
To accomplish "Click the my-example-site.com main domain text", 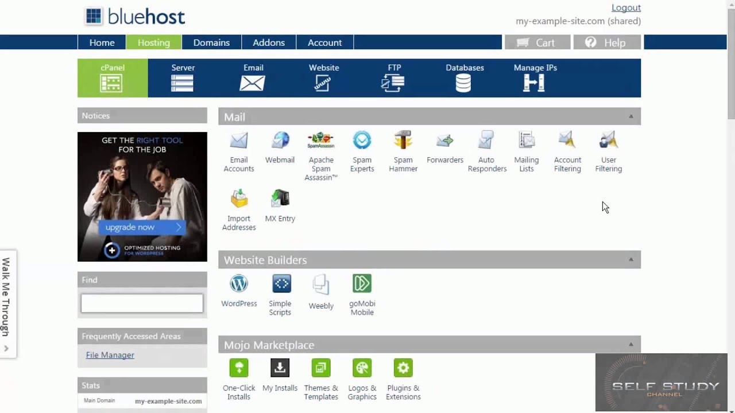I will tap(168, 401).
